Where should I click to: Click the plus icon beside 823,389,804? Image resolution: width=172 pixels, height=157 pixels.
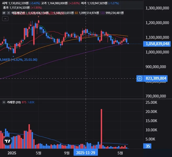click(x=140, y=79)
